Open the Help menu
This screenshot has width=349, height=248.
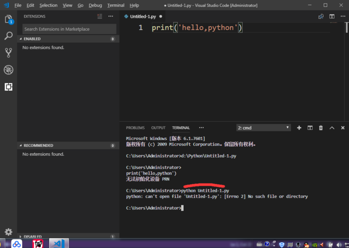[134, 5]
